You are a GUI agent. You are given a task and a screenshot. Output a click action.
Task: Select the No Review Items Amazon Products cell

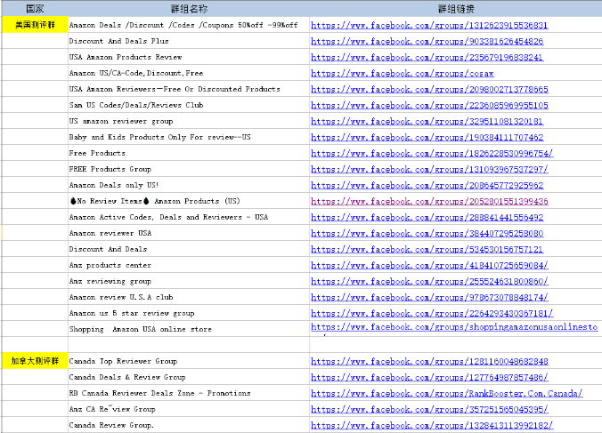click(189, 201)
